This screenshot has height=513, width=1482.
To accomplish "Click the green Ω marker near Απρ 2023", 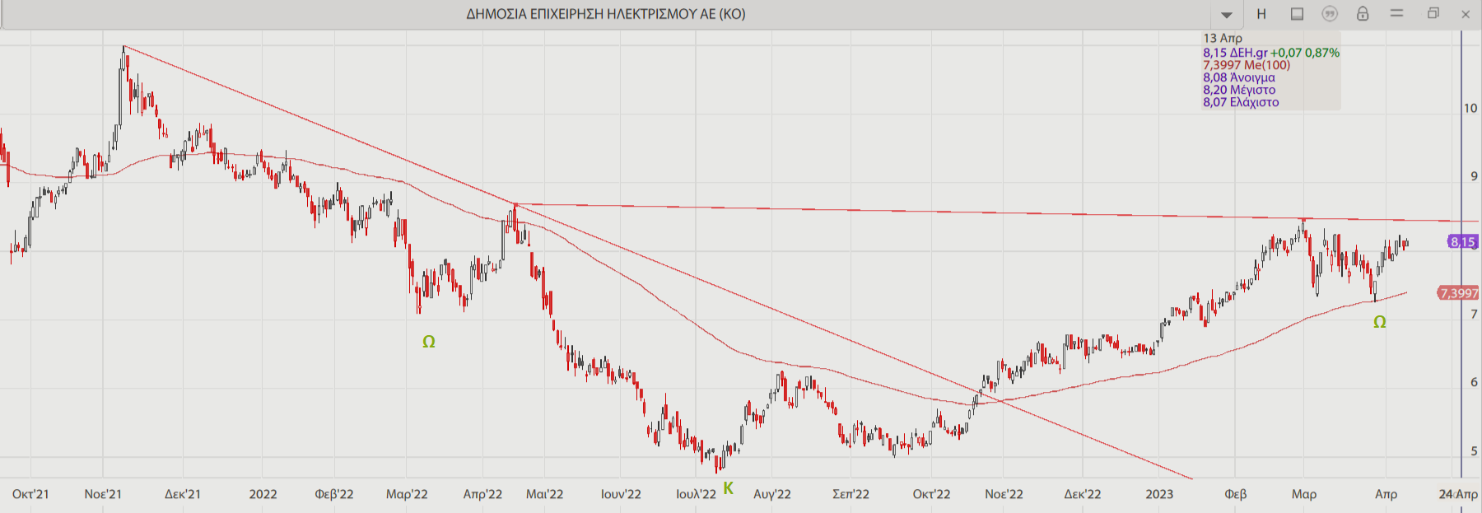I will coord(1380,322).
